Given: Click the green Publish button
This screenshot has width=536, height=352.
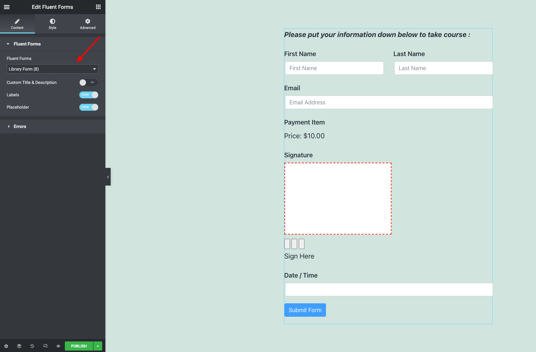Looking at the screenshot, I should tap(79, 346).
